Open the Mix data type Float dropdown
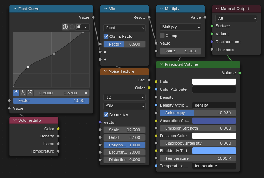The width and height of the screenshot is (264, 178). (124, 28)
